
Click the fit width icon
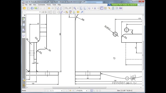(x=85, y=8)
